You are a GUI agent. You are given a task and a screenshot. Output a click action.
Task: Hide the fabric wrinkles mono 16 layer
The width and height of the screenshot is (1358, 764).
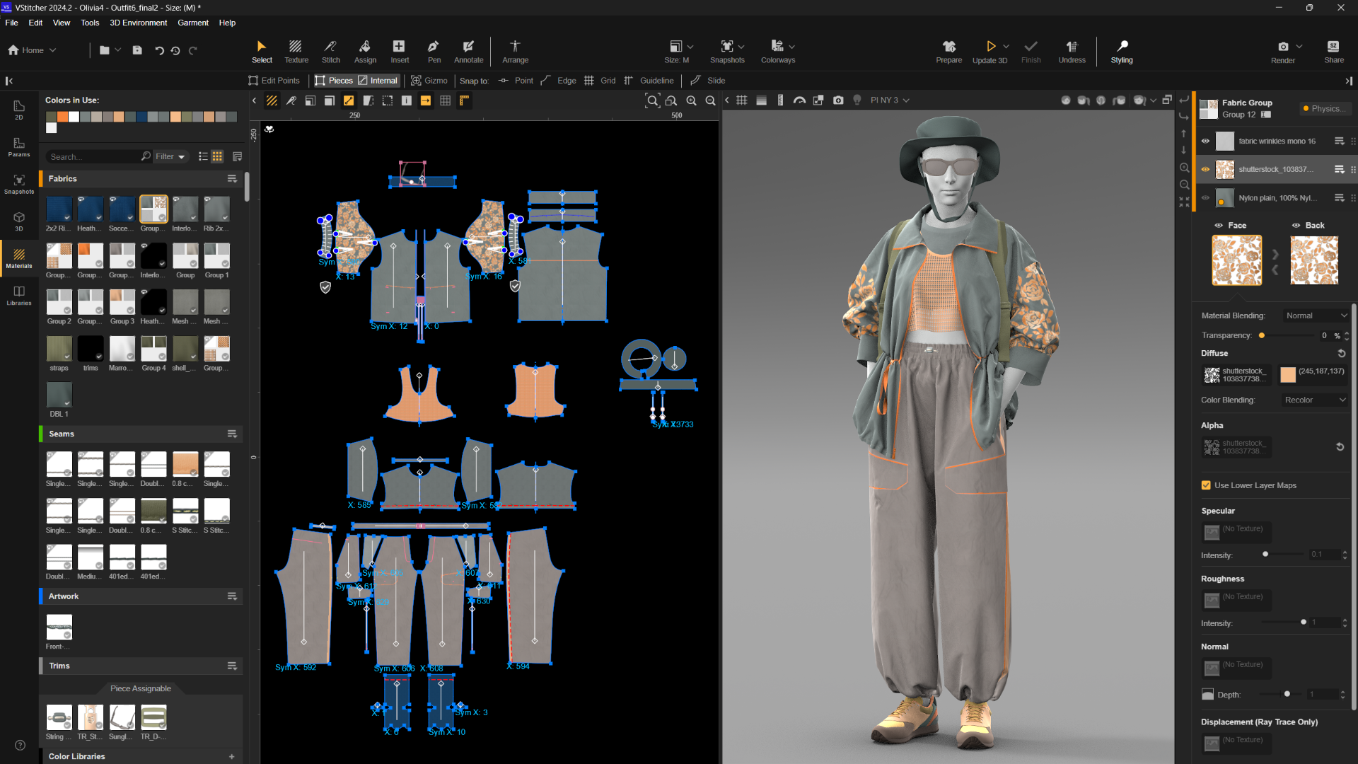(x=1205, y=141)
